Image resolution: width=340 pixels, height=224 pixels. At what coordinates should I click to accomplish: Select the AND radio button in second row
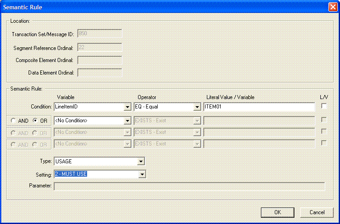[x=13, y=120]
